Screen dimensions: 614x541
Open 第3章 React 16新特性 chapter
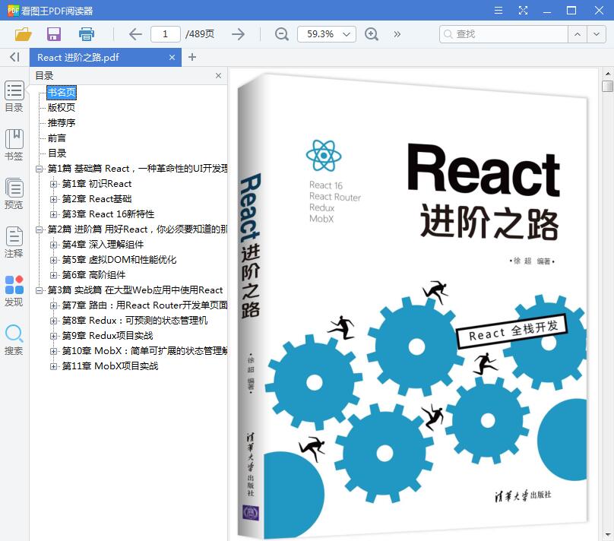point(108,214)
